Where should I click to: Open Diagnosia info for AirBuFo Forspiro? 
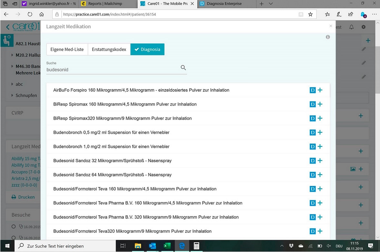pos(313,90)
